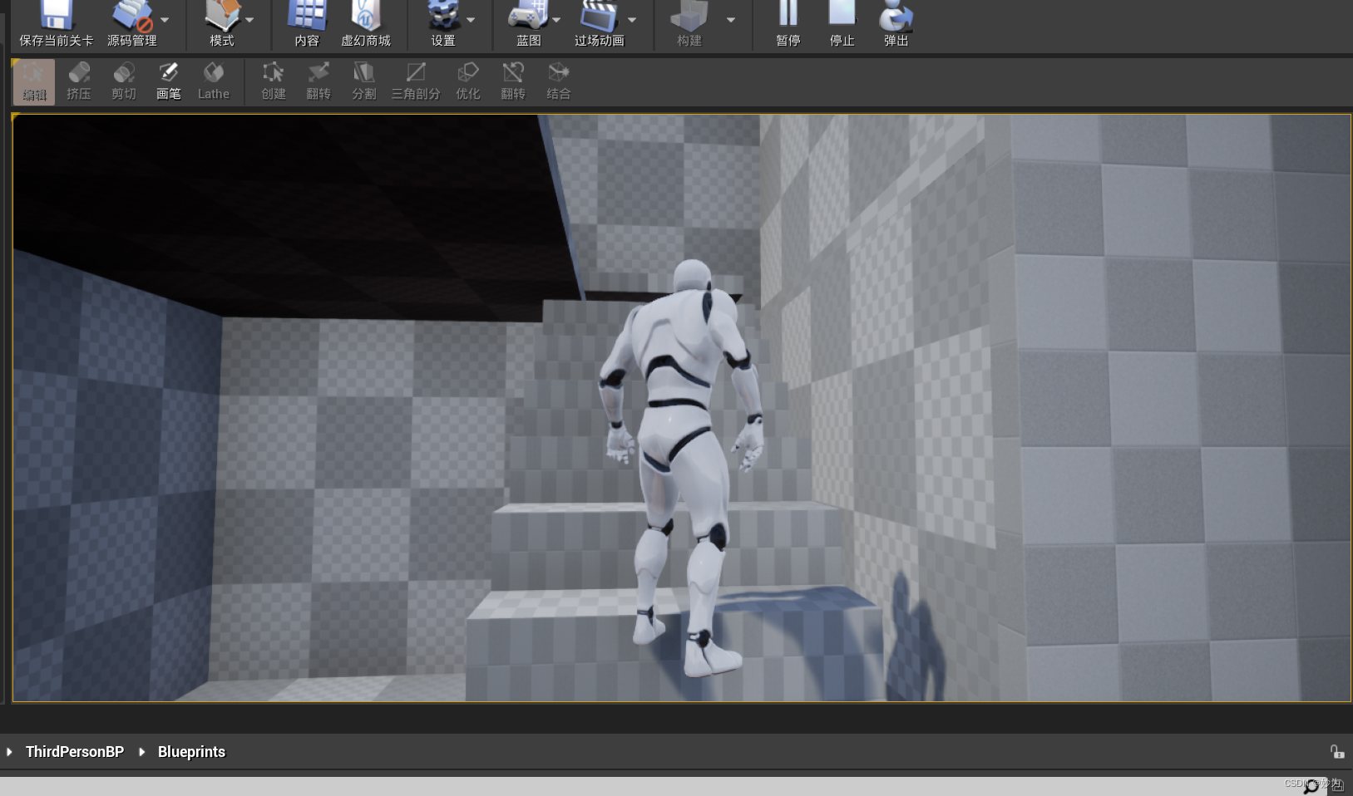Open the Unreal Marketplace (虚幻商城)
Viewport: 1353px width, 796px height.
click(366, 23)
